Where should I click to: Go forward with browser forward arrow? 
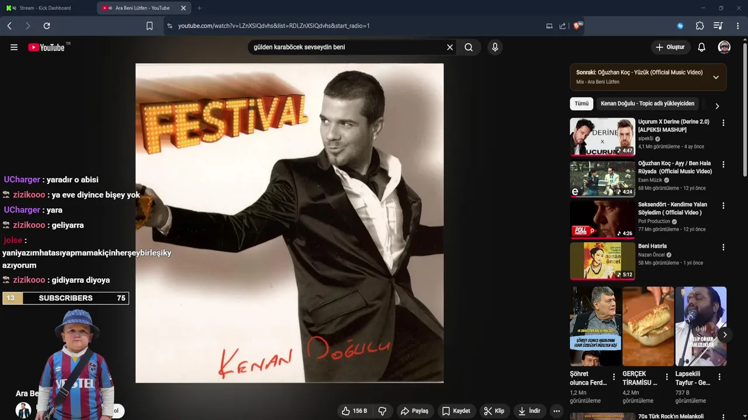coord(27,26)
